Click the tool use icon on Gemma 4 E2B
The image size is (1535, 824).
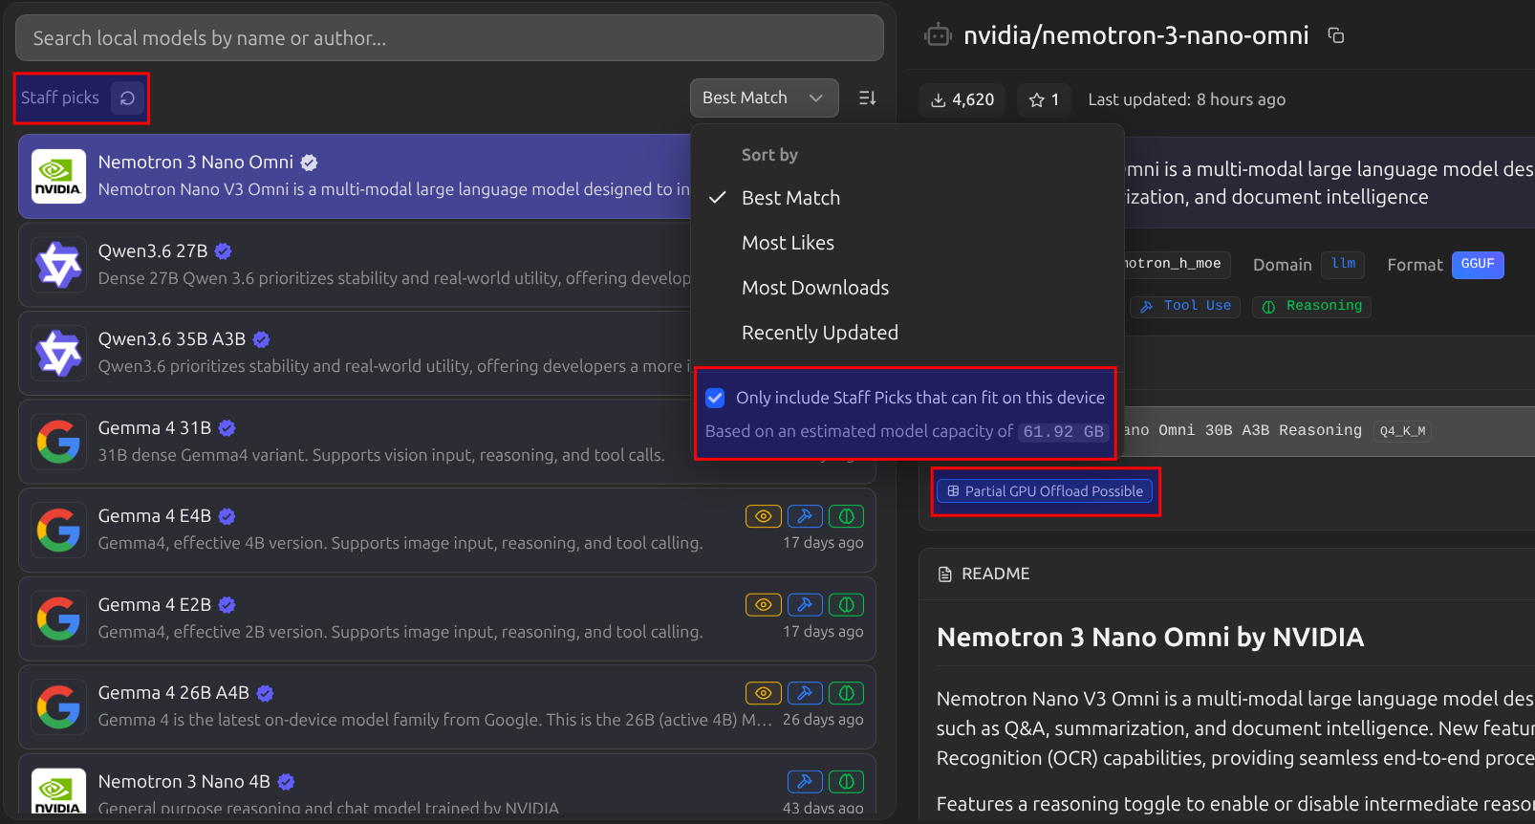tap(805, 605)
